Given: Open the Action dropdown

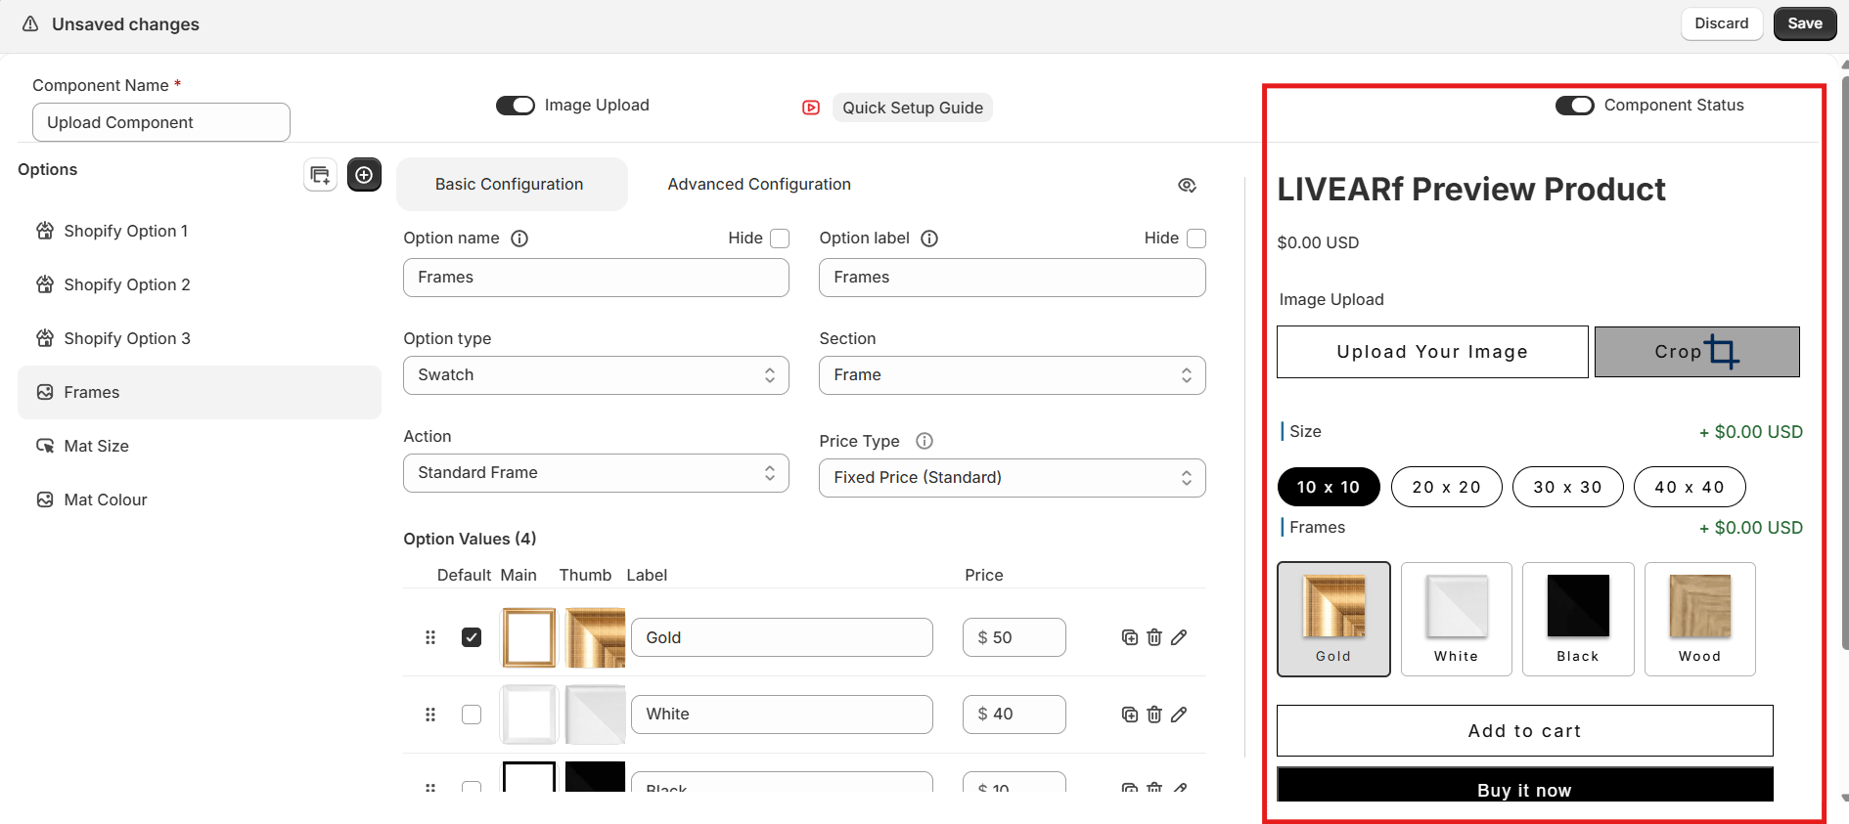Looking at the screenshot, I should tap(596, 473).
